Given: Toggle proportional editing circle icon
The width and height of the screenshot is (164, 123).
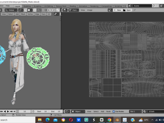Looking at the screenshot, I should tap(35, 10).
